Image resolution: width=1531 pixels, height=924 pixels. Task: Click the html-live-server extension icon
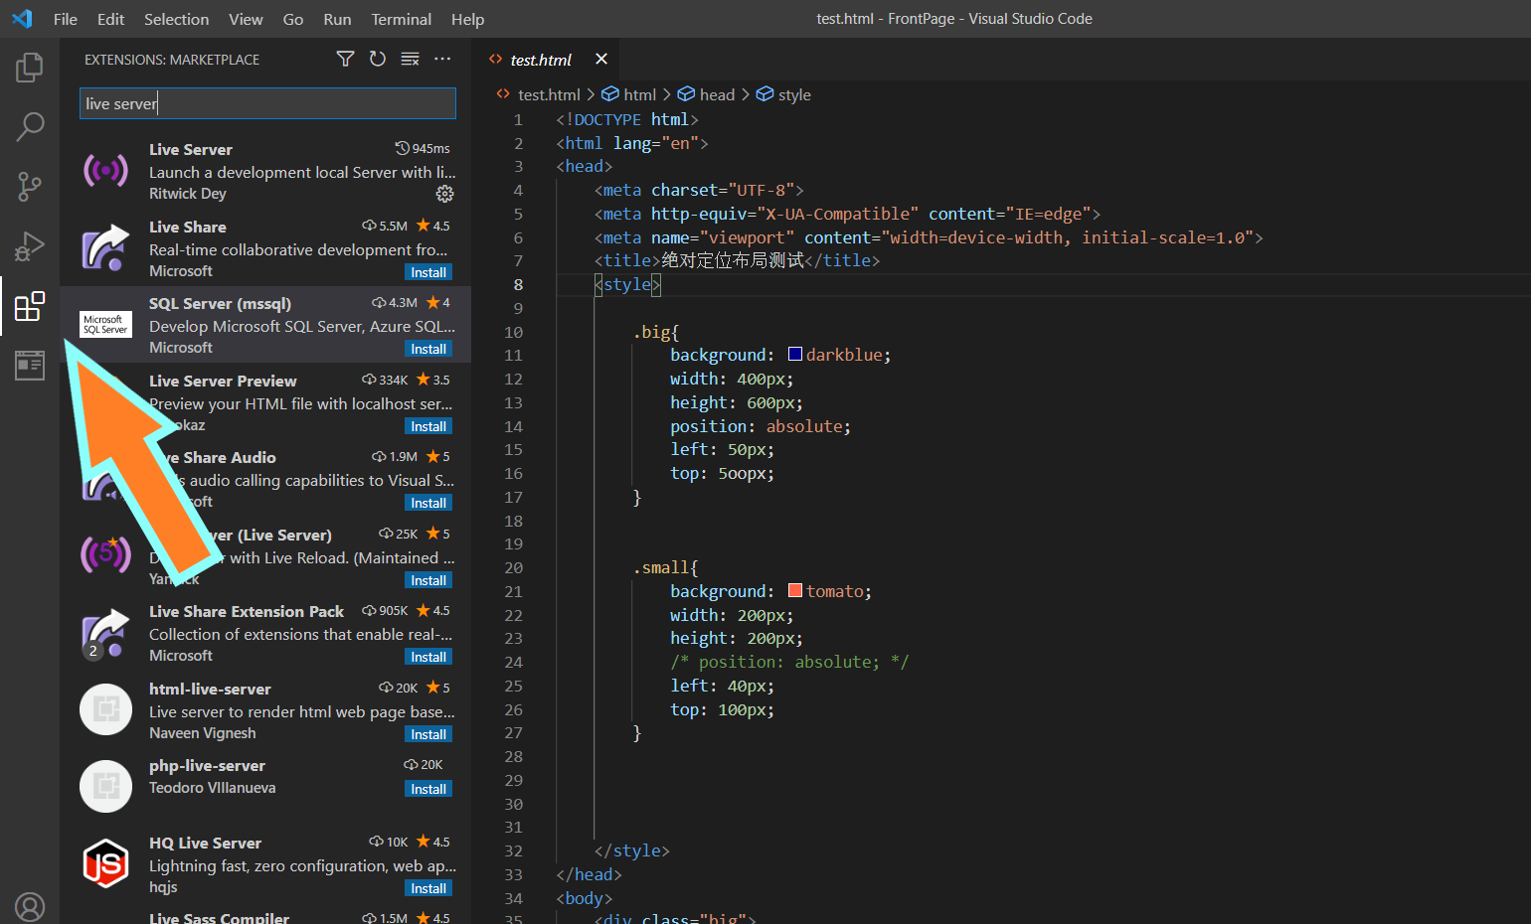point(105,709)
